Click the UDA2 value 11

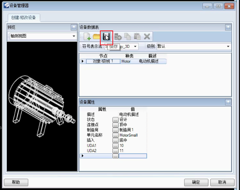coord(121,151)
